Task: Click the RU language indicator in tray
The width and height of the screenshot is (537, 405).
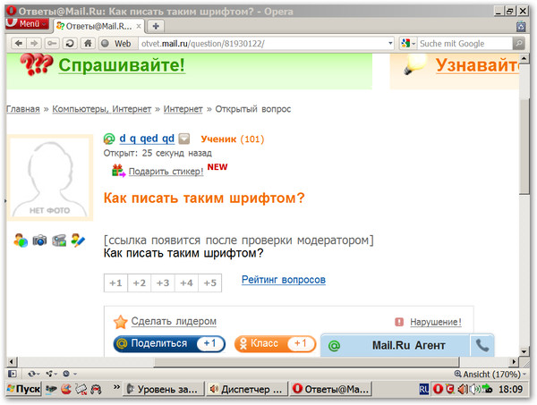Action: coord(424,389)
